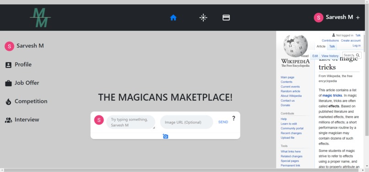Click the top Talk link near Not logged in
The width and height of the screenshot is (369, 172).
tap(358, 36)
